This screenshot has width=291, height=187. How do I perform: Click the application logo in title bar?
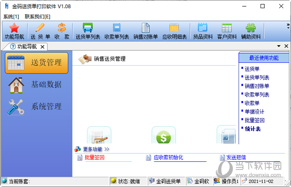click(x=7, y=6)
